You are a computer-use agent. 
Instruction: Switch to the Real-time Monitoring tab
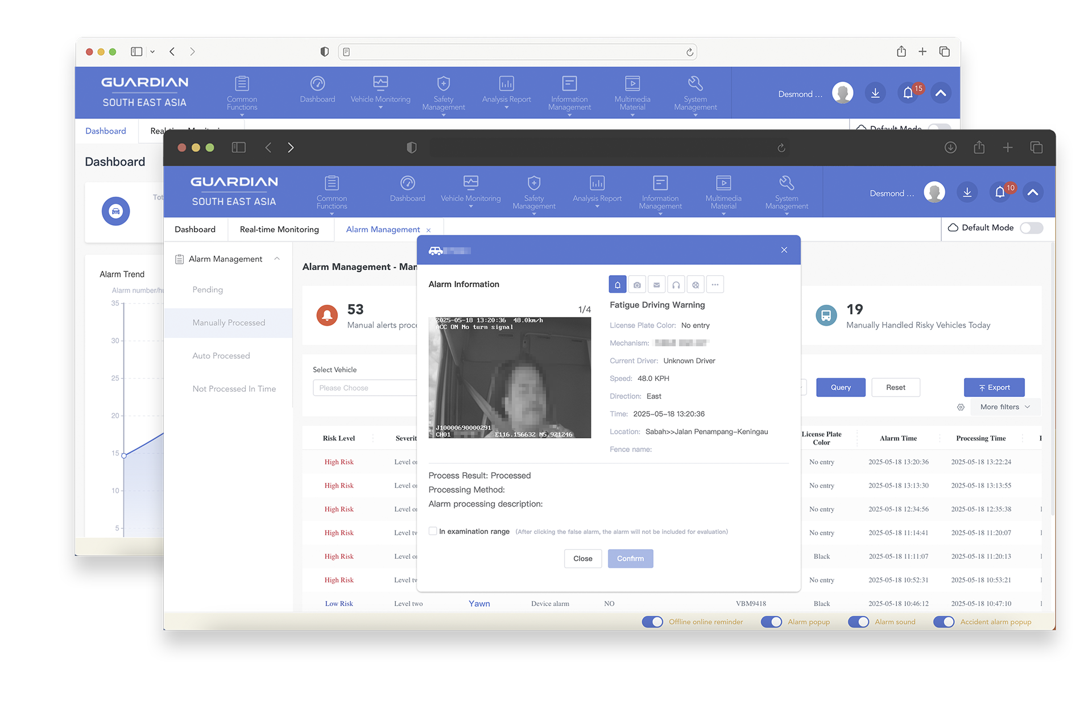279,230
